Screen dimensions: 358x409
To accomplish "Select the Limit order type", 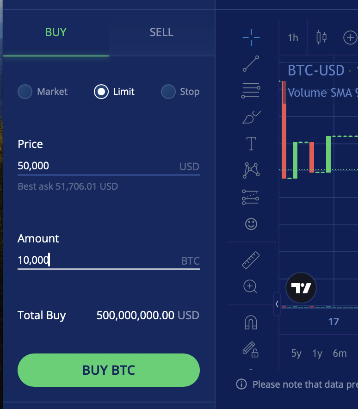I will 101,92.
